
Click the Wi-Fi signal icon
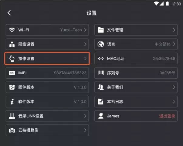pyautogui.click(x=12, y=30)
